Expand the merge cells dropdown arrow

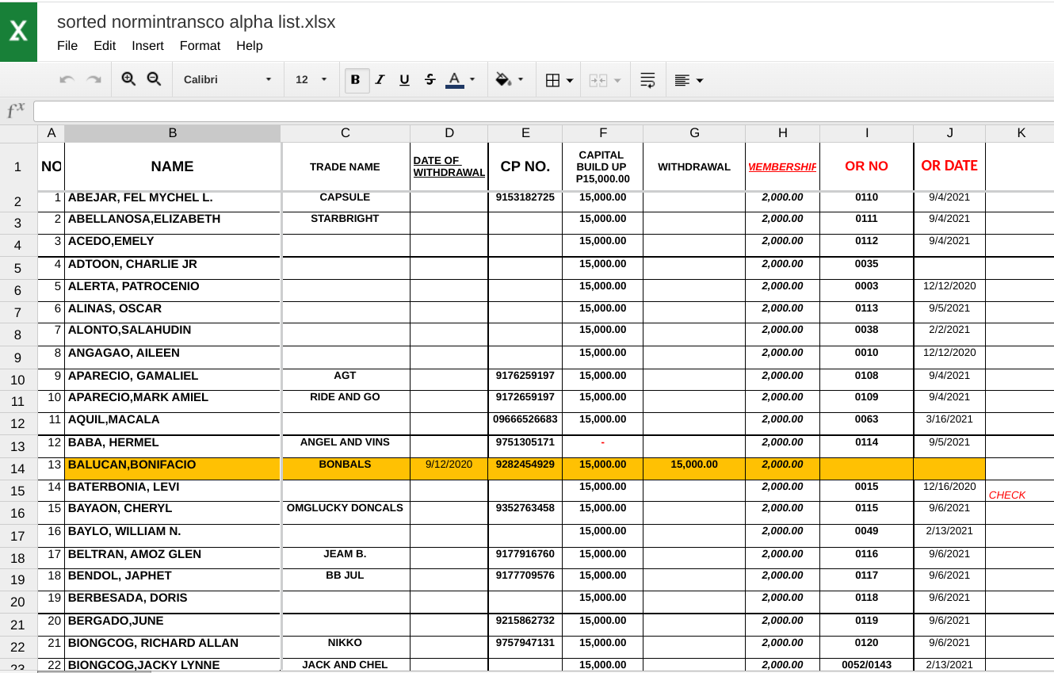(x=617, y=81)
